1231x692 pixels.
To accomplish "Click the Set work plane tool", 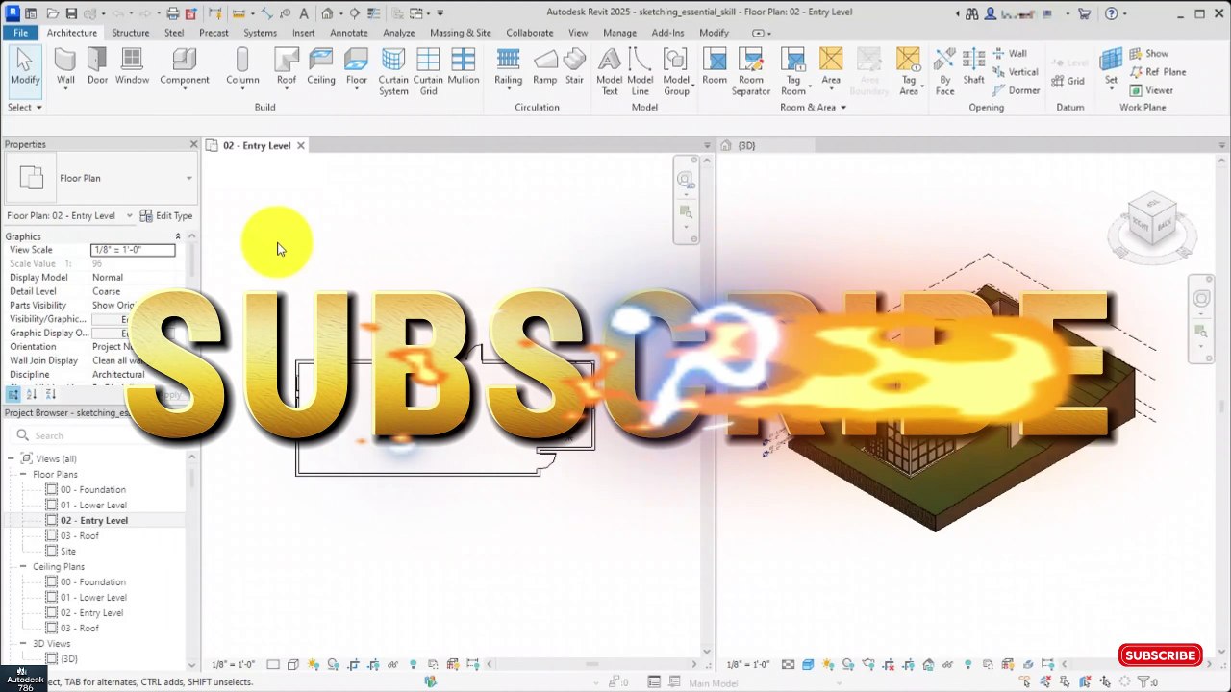I will (1112, 67).
